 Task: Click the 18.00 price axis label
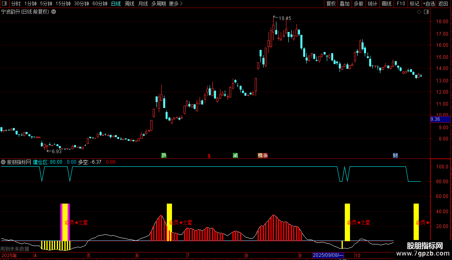[x=442, y=22]
